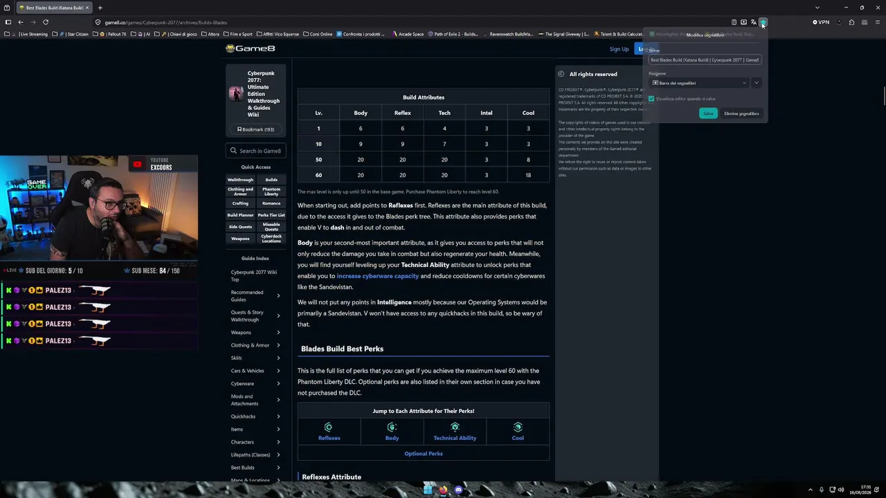
Task: Expand Quests & Story Walkthrough section
Action: [278, 316]
